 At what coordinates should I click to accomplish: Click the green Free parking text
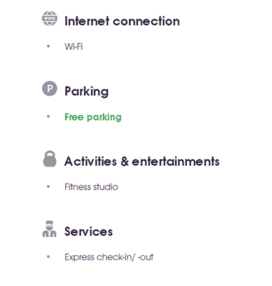pyautogui.click(x=93, y=117)
